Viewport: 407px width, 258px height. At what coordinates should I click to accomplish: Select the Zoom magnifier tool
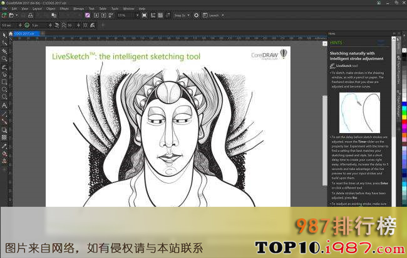[4, 59]
